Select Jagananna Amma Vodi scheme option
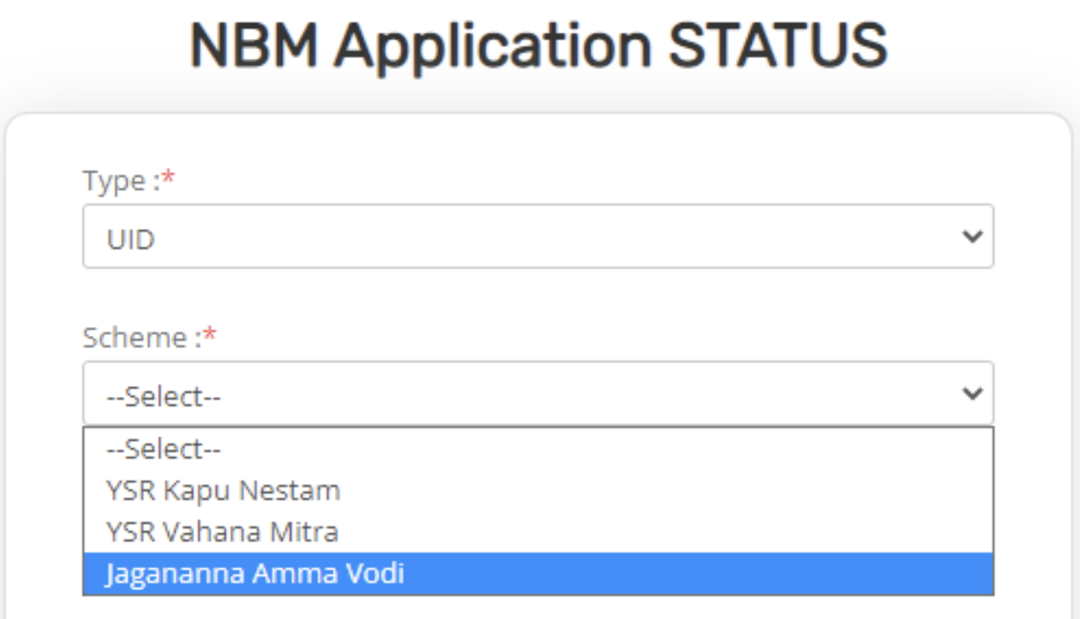The image size is (1080, 619). (x=538, y=573)
